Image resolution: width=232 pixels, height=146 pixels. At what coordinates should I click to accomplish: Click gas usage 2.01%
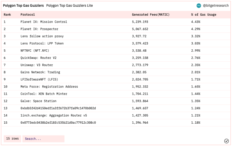tap(195, 72)
